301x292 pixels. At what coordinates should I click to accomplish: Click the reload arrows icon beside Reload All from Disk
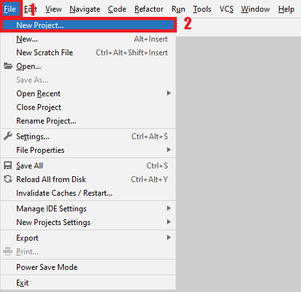click(x=8, y=179)
